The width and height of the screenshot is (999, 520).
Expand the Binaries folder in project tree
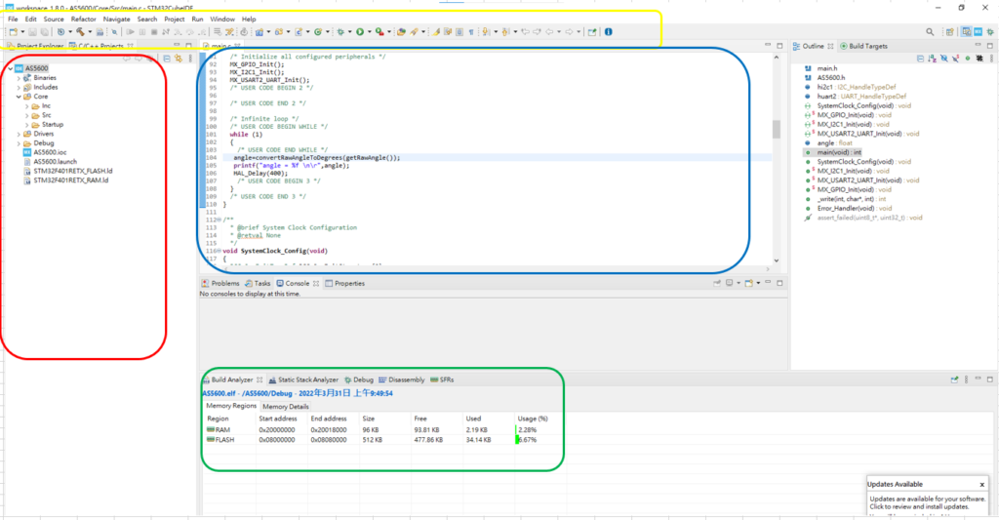(19, 78)
